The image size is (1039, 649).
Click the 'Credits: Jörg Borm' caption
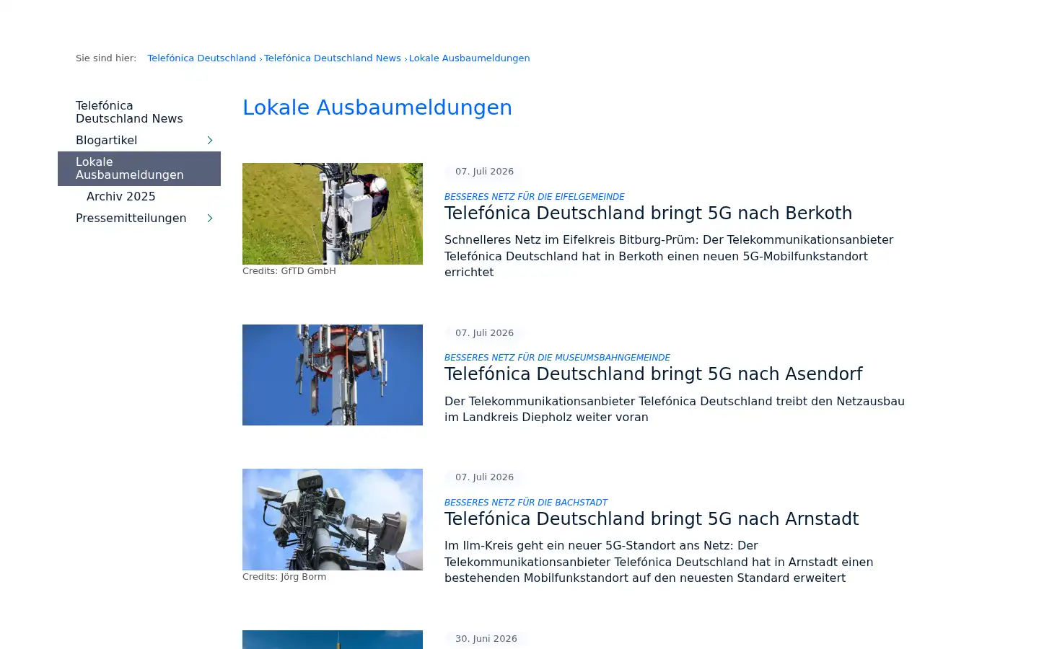(284, 577)
